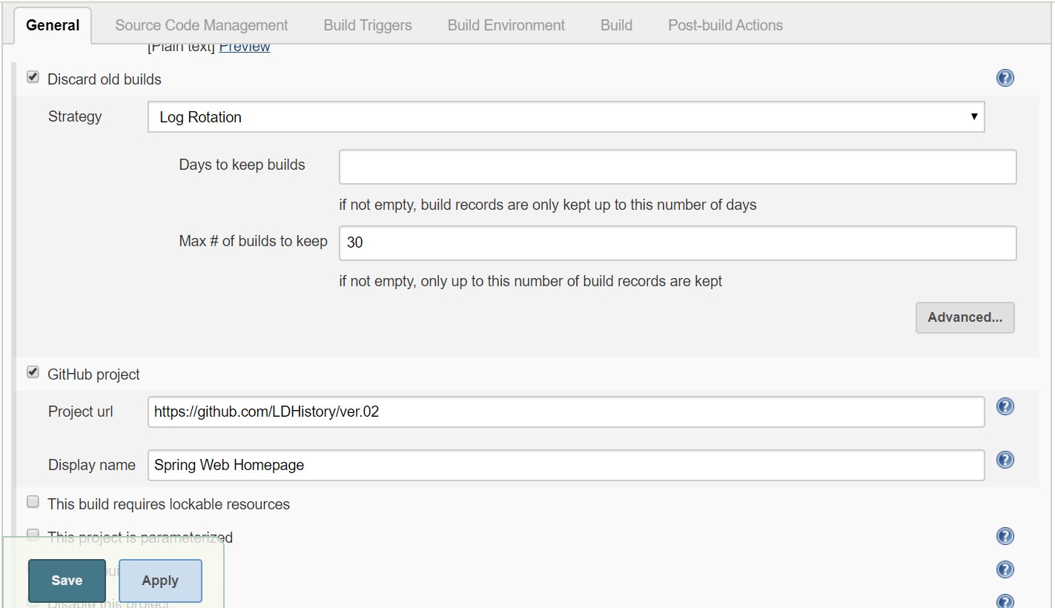Viewport: 1055px width, 608px height.
Task: Select the 'GitHub project' label text
Action: coord(93,374)
